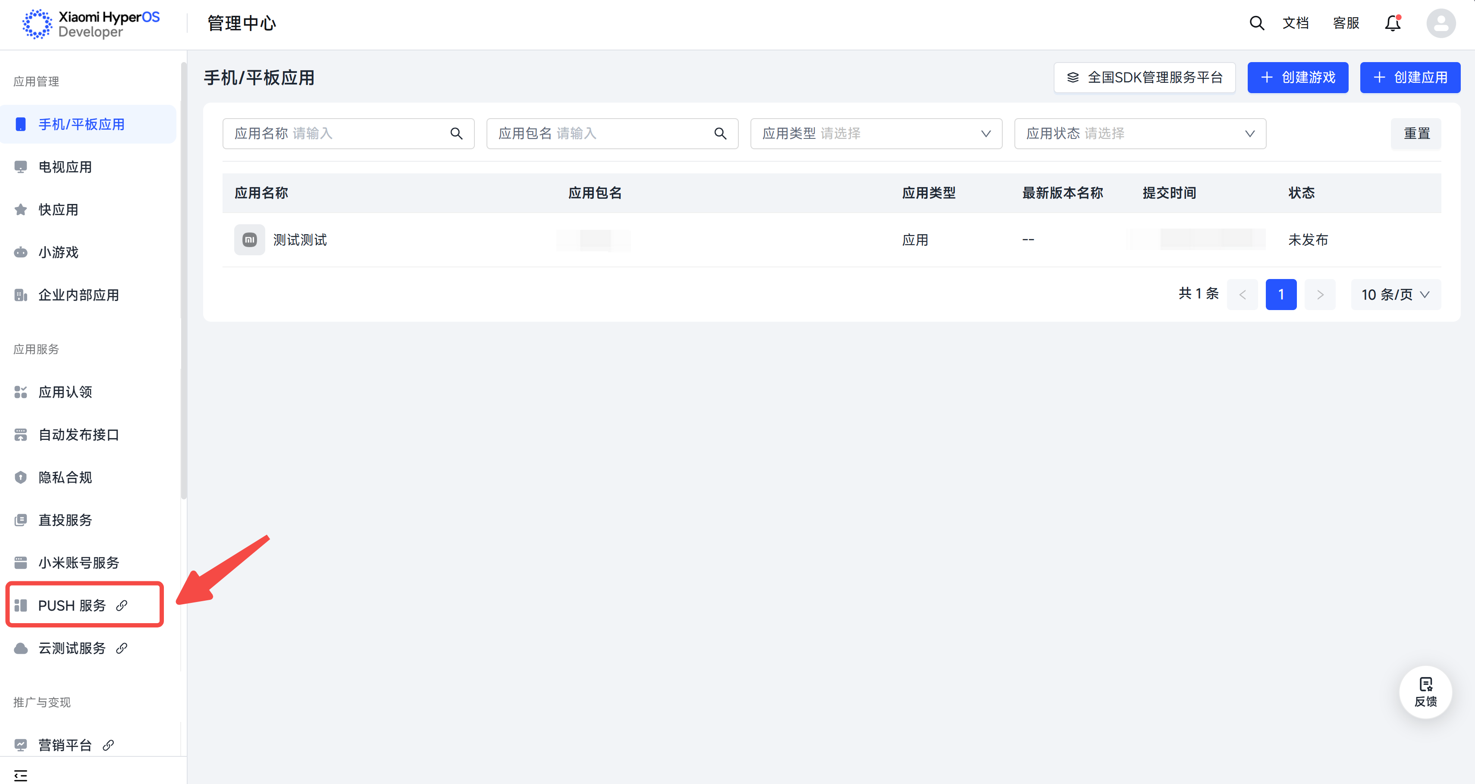The image size is (1475, 784).
Task: Go to 小游戏 sidebar item
Action: [x=58, y=253]
